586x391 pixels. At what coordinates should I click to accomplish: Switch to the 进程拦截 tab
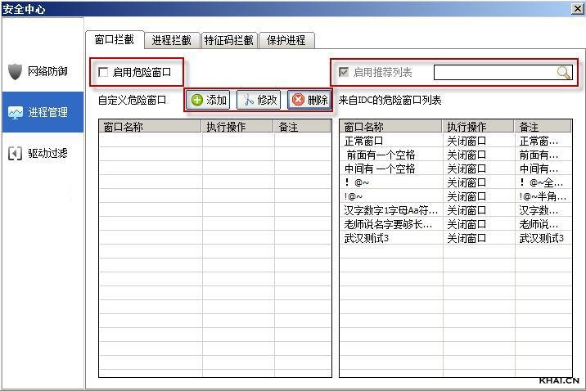click(171, 40)
